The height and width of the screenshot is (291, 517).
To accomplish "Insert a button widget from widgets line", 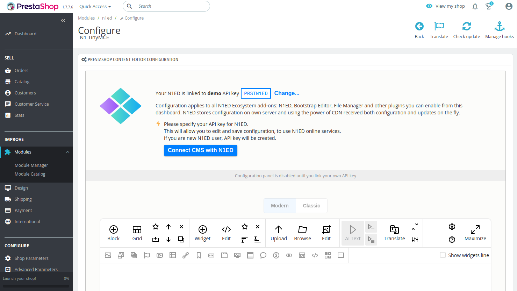I will pos(211,255).
